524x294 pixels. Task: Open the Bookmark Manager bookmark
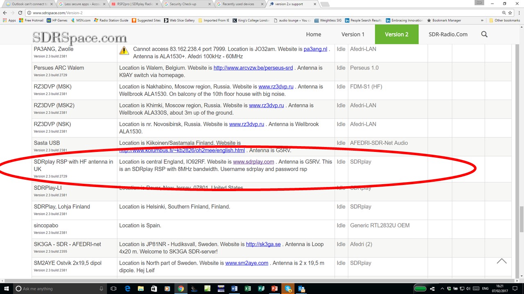point(444,20)
